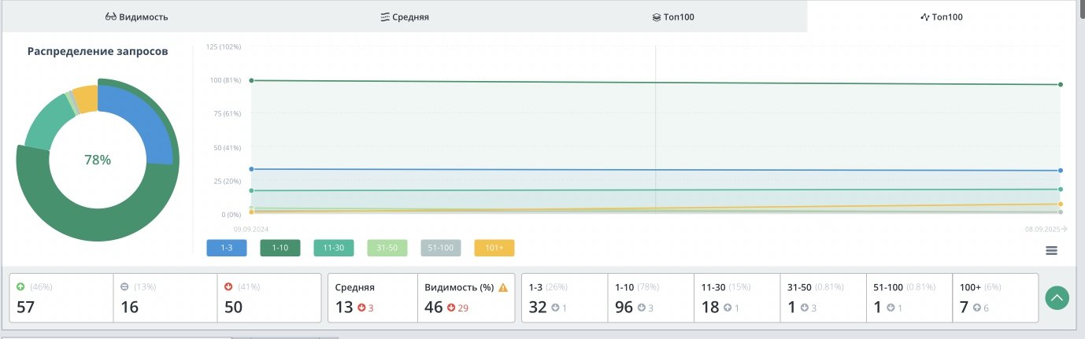Click the red down-arrow declined positions icon
The height and width of the screenshot is (339, 1085).
pos(229,287)
